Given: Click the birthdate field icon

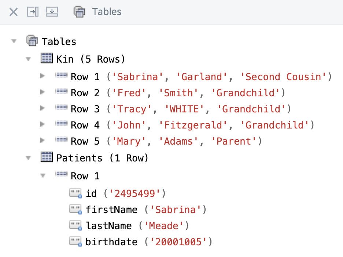Looking at the screenshot, I should (75, 242).
